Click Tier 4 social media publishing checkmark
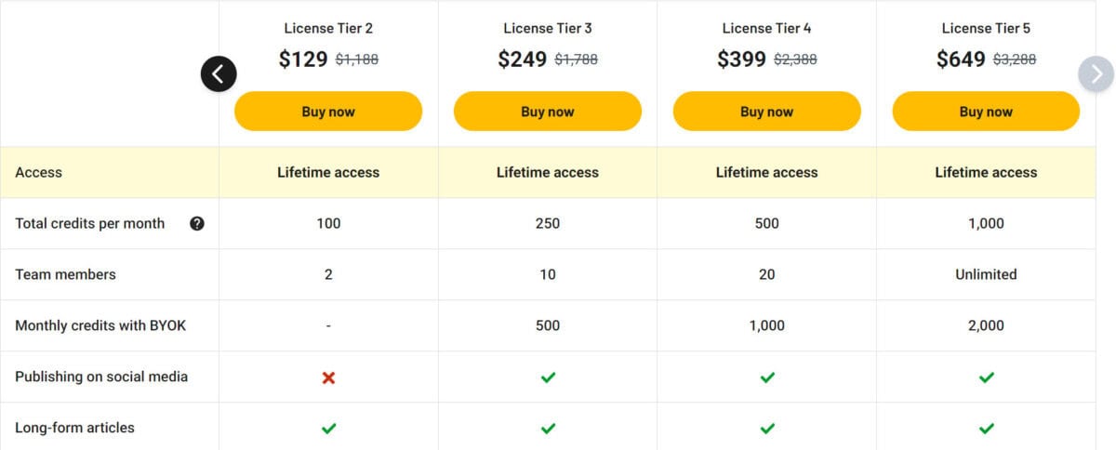This screenshot has width=1116, height=450. click(767, 377)
